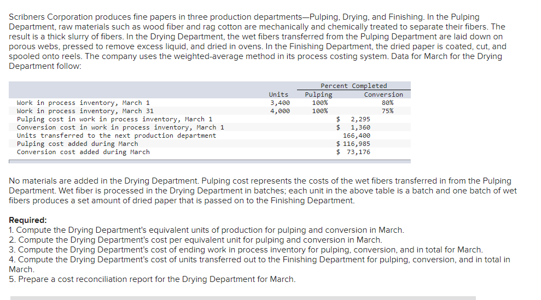Click requirement 5 about cost reconciliation report
541x300 pixels.
152,279
